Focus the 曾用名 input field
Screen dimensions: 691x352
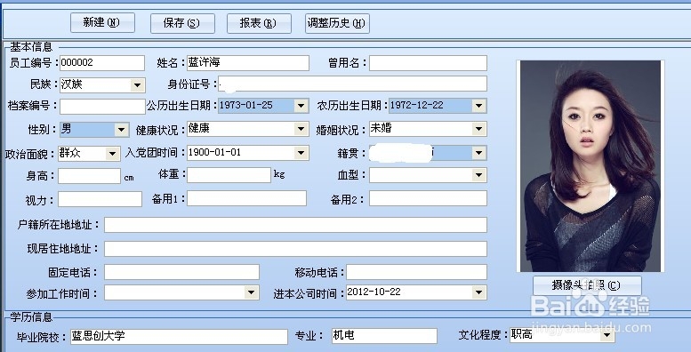point(428,62)
